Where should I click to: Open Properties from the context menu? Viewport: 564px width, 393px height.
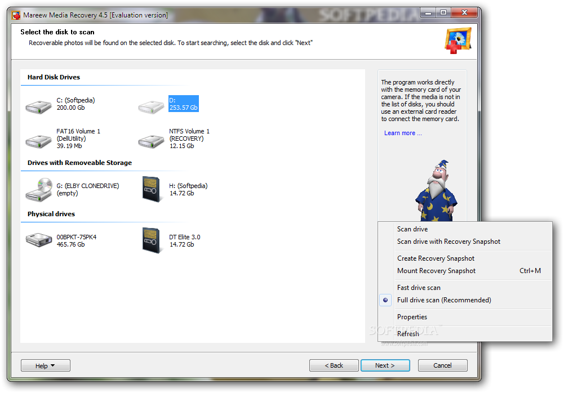[412, 317]
